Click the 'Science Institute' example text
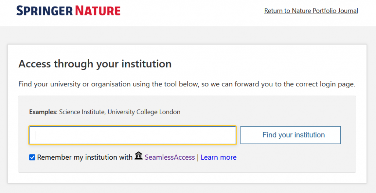The width and height of the screenshot is (376, 193). click(82, 112)
